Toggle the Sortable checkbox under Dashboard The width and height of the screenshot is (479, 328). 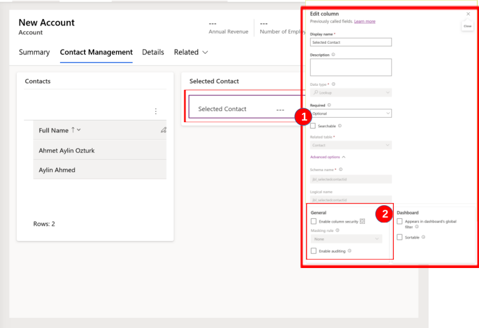click(399, 236)
